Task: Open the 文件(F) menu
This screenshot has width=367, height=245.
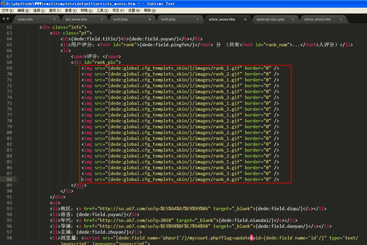Action: [7, 10]
